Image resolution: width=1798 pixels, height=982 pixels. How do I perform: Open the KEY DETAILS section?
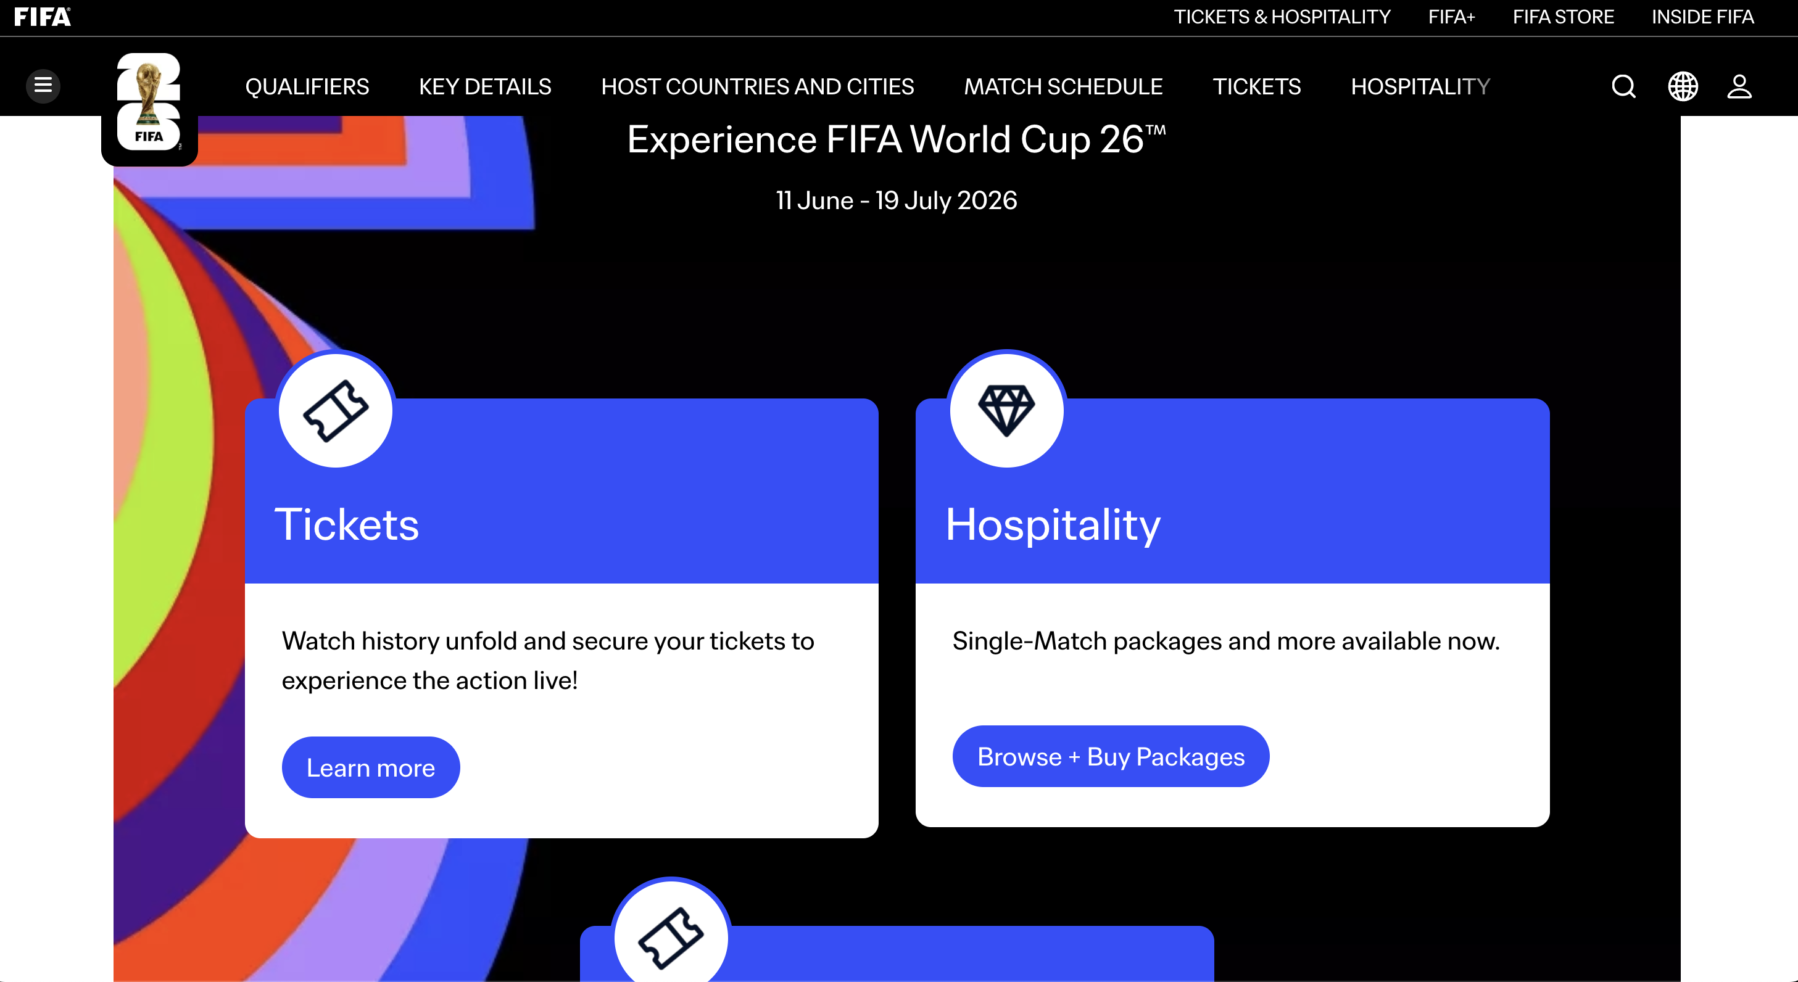[485, 86]
